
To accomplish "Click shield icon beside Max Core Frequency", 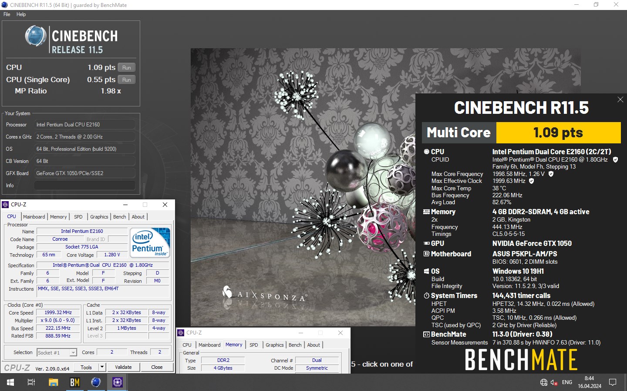I will tap(551, 174).
